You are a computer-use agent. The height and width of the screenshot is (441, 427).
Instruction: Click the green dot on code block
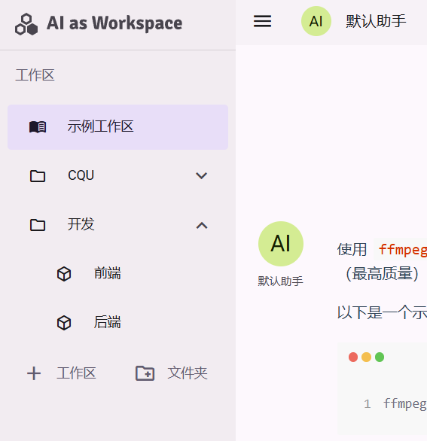click(x=380, y=357)
